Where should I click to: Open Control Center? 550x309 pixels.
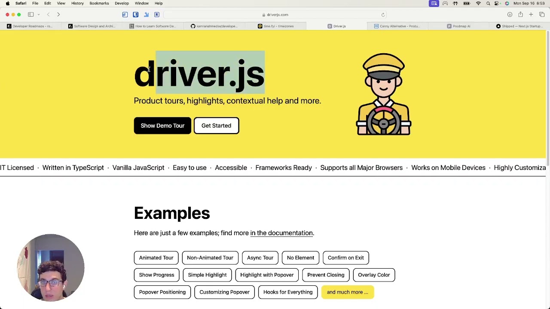point(497,3)
